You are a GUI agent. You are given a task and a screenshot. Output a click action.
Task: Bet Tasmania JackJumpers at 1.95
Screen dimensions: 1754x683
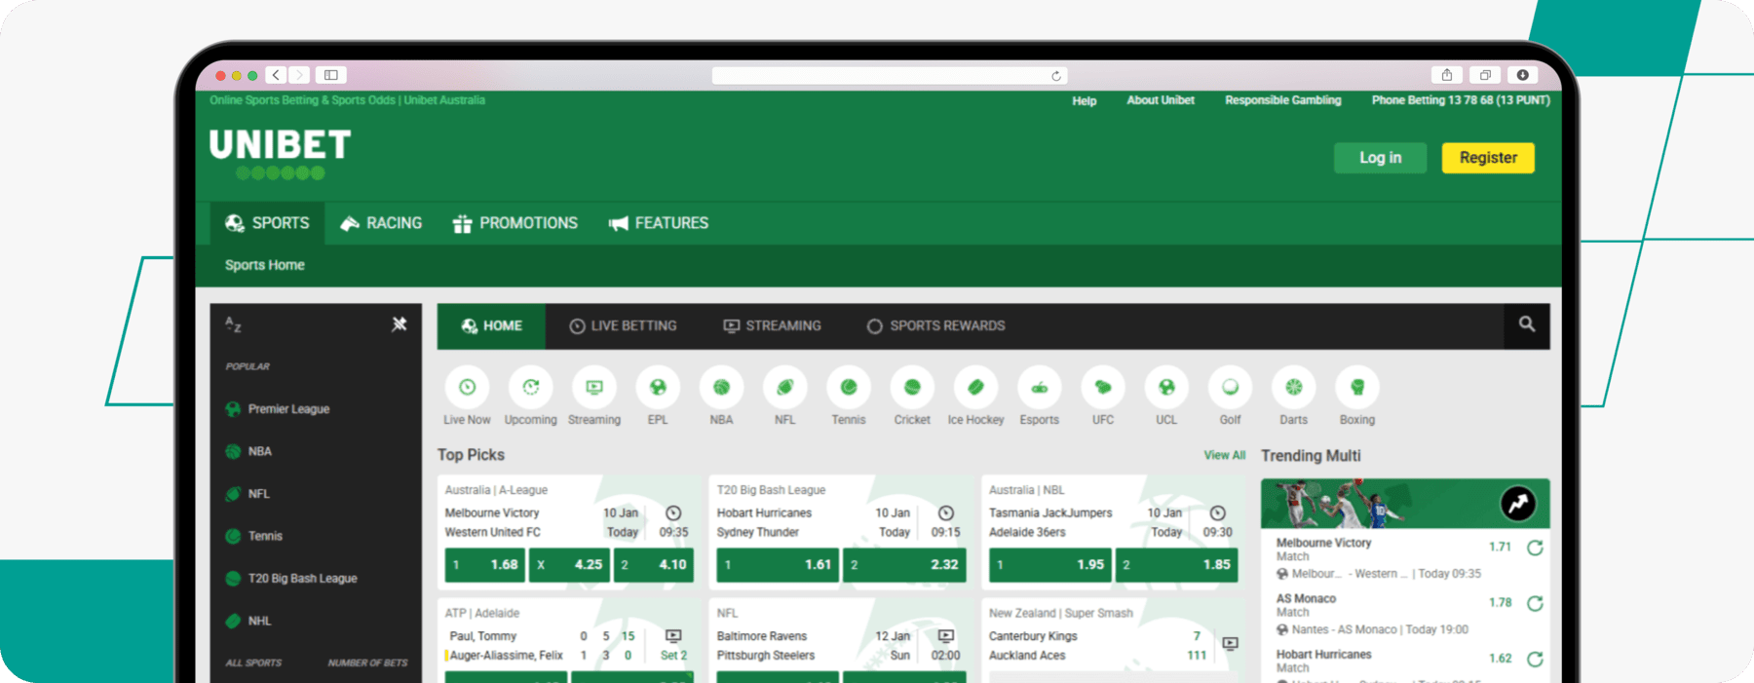tap(1050, 564)
